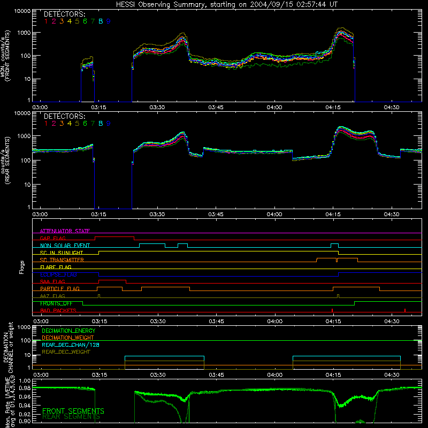Screen dimensions: 428x428
Task: Click the DECIMATION_WEIGHT legend label
Action: [x=68, y=338]
